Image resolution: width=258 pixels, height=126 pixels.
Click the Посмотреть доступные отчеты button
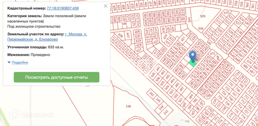tap(56, 77)
